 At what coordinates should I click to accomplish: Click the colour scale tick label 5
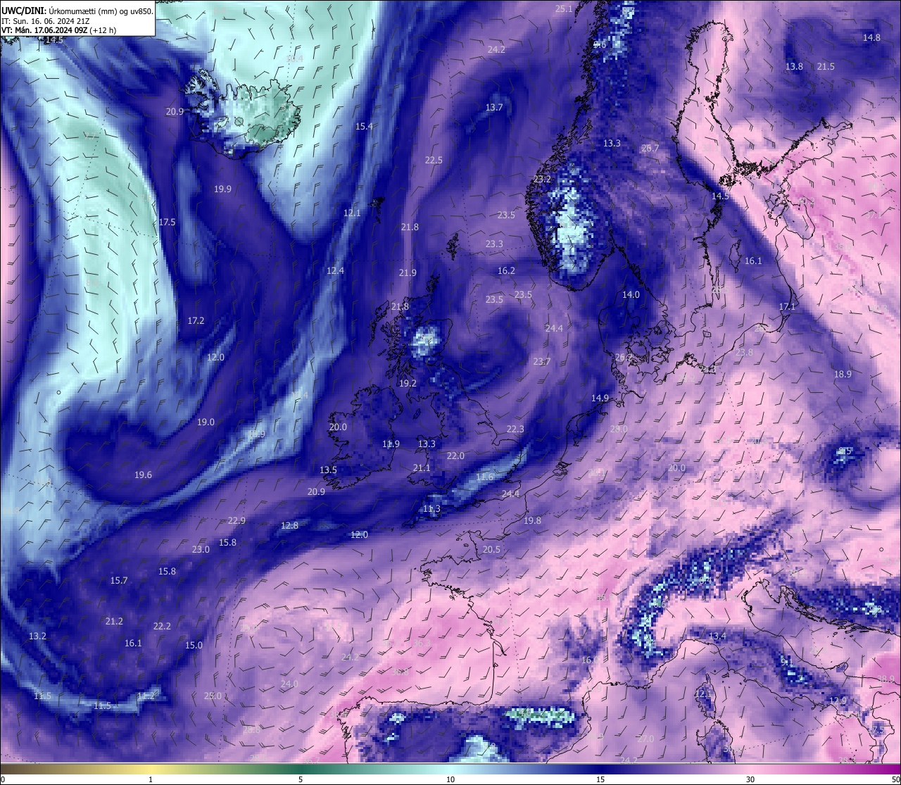coord(301,779)
